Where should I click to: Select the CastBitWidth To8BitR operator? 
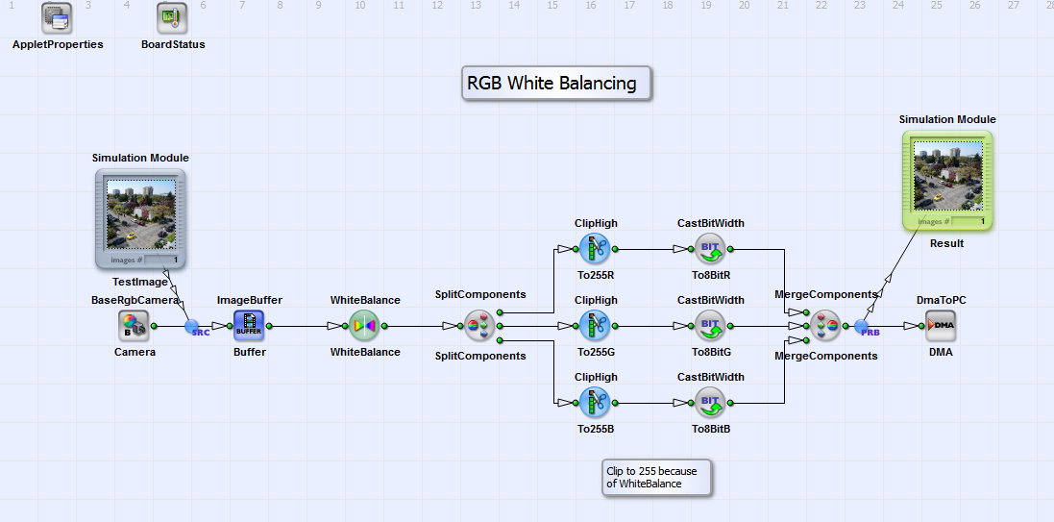pyautogui.click(x=711, y=249)
